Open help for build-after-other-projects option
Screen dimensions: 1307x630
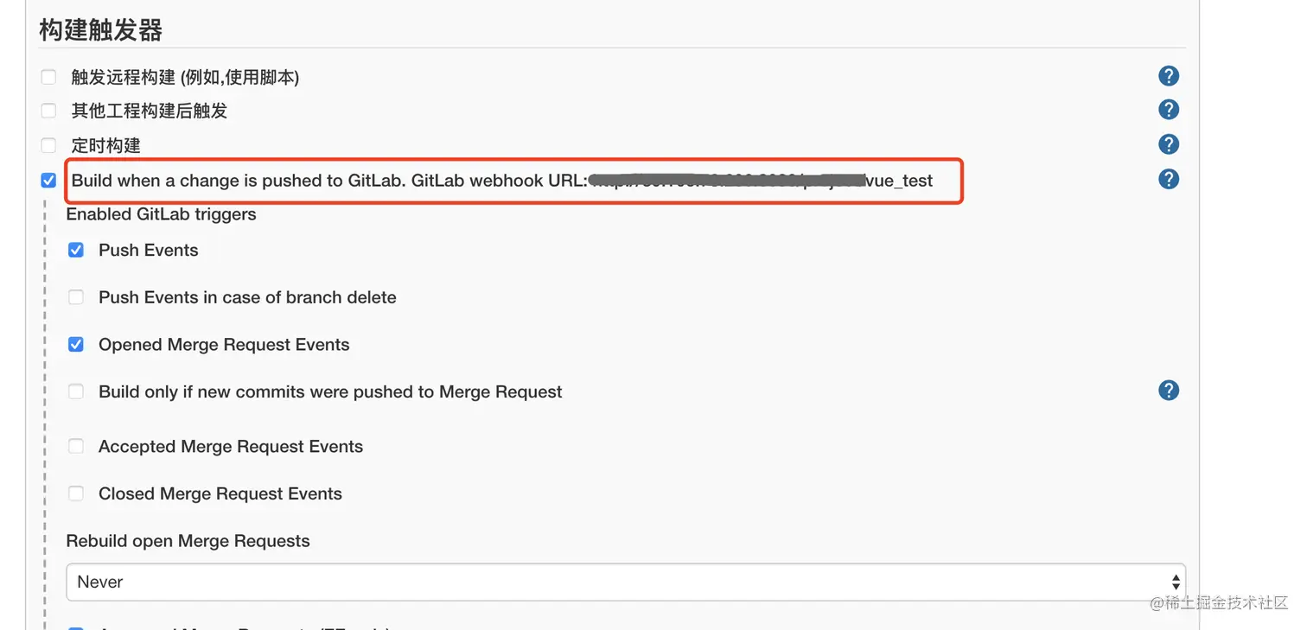pyautogui.click(x=1168, y=110)
